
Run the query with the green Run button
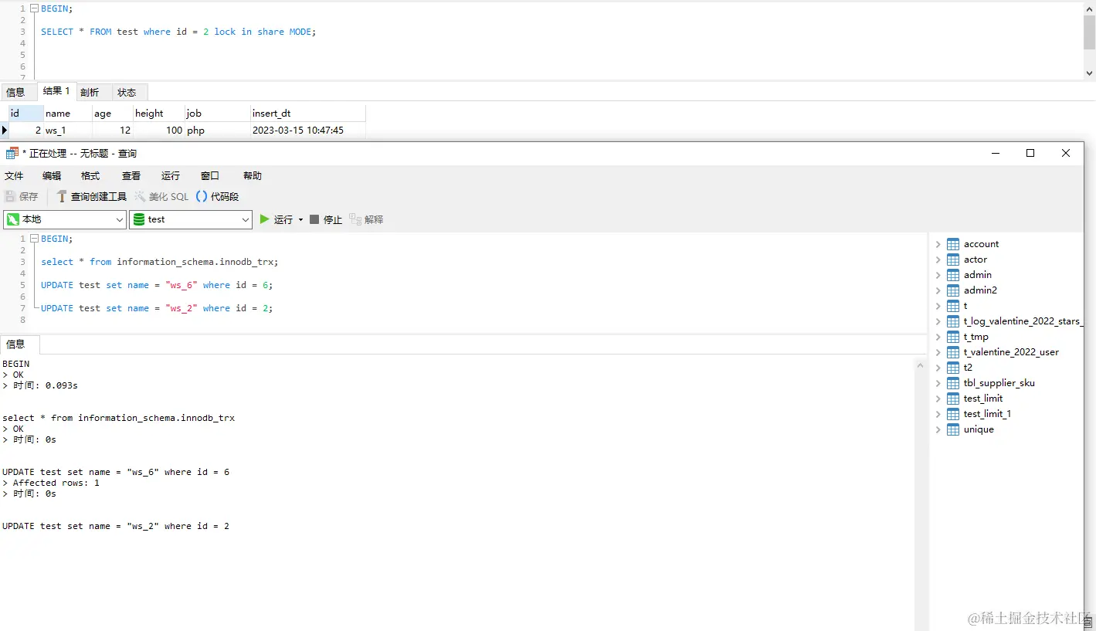click(277, 219)
